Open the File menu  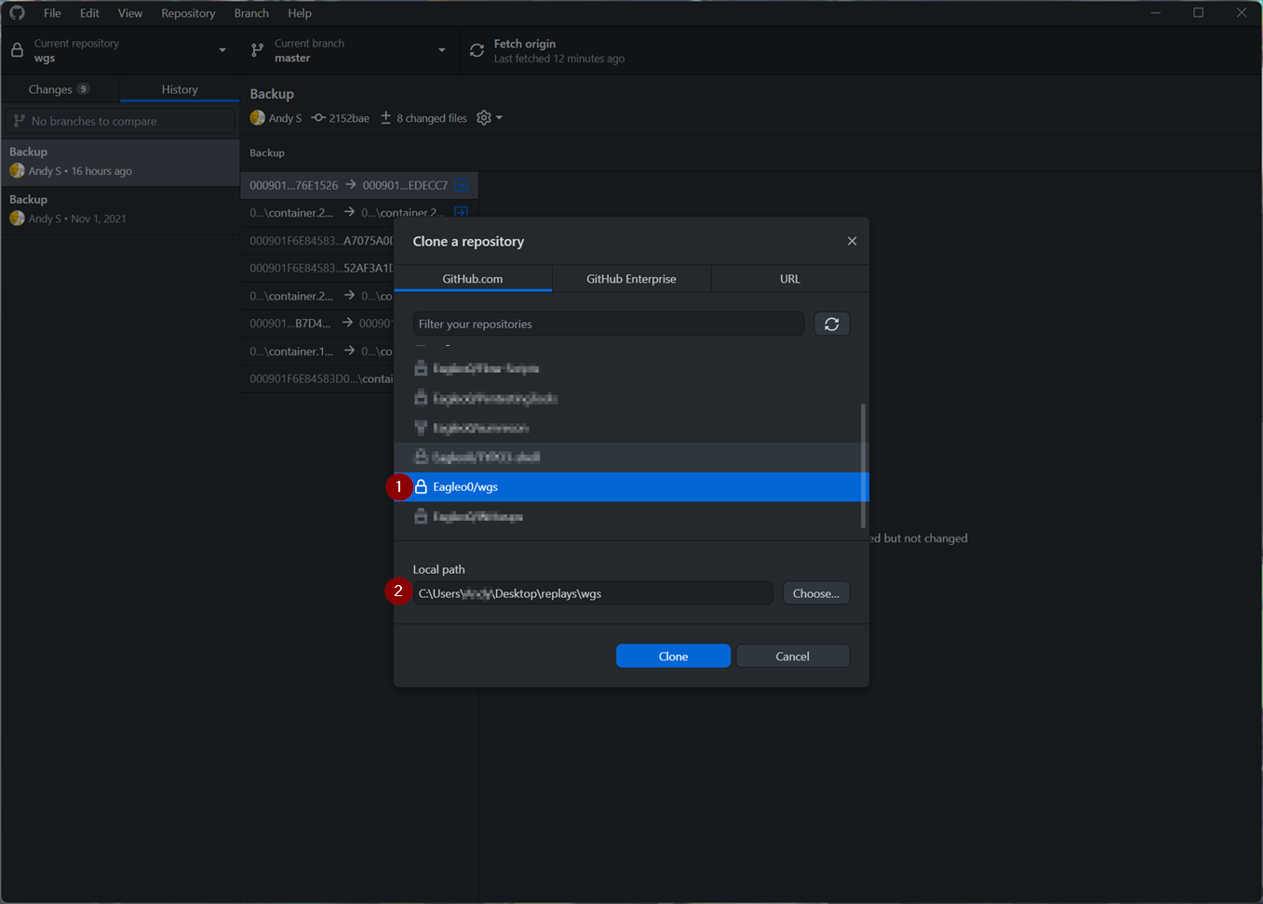click(x=52, y=13)
